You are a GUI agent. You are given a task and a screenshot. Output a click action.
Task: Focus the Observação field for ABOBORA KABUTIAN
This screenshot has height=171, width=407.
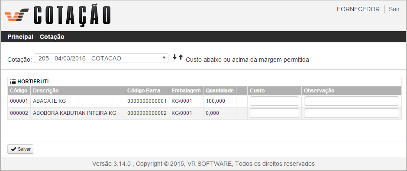click(x=352, y=113)
